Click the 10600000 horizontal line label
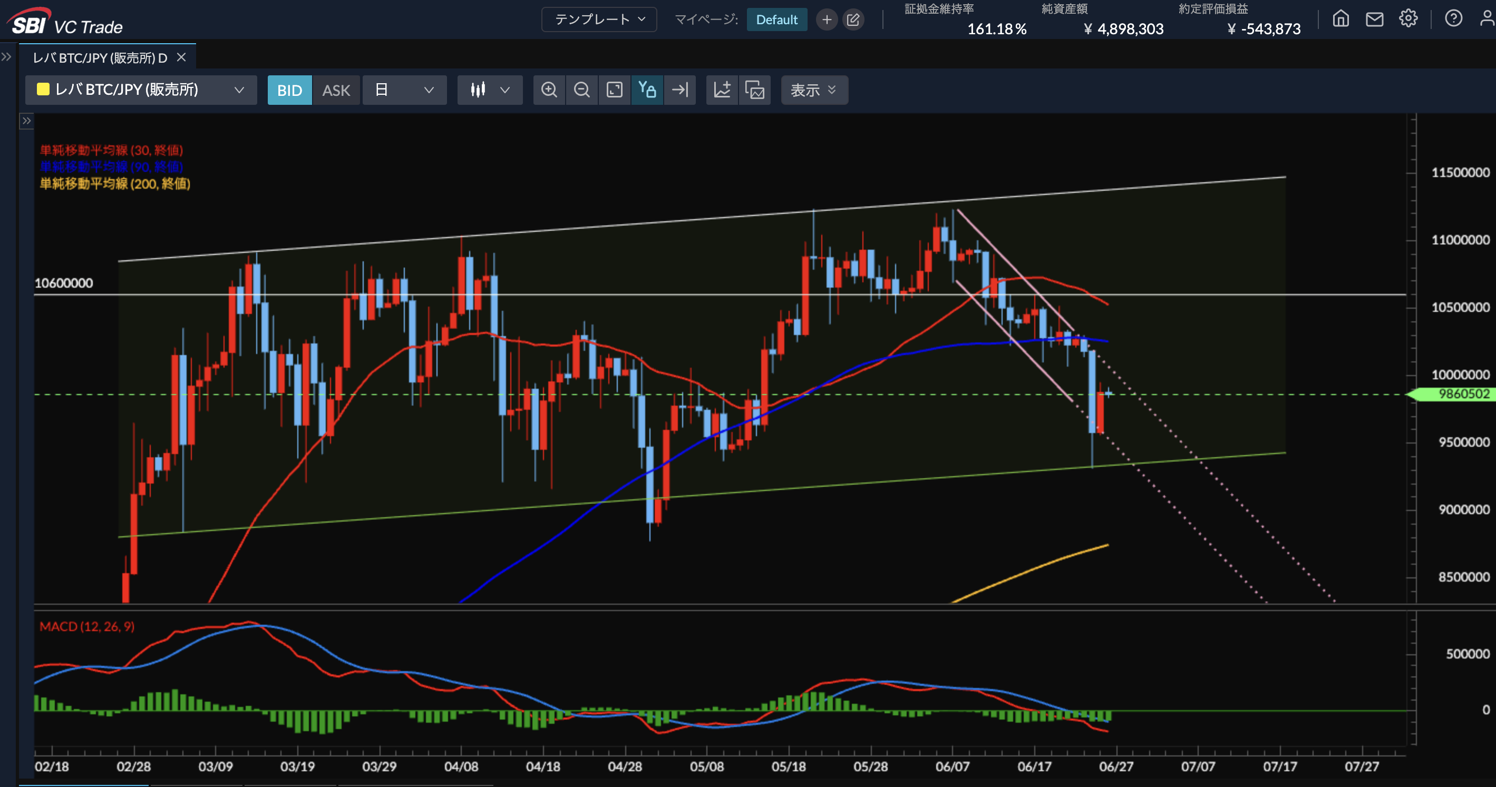This screenshot has width=1496, height=787. [63, 283]
